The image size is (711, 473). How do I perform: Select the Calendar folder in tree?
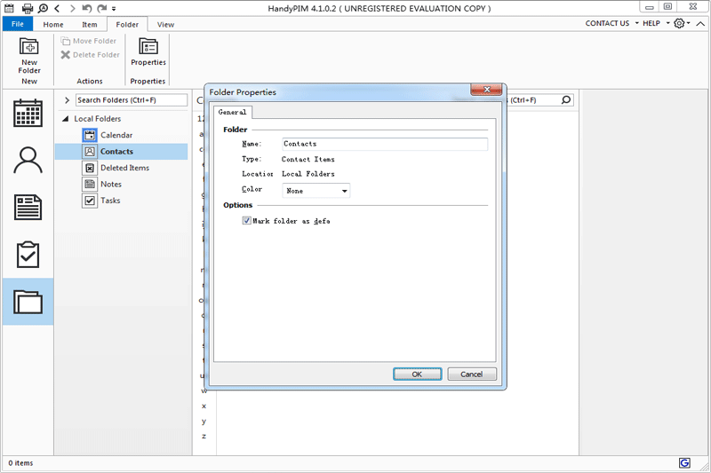[x=116, y=135]
